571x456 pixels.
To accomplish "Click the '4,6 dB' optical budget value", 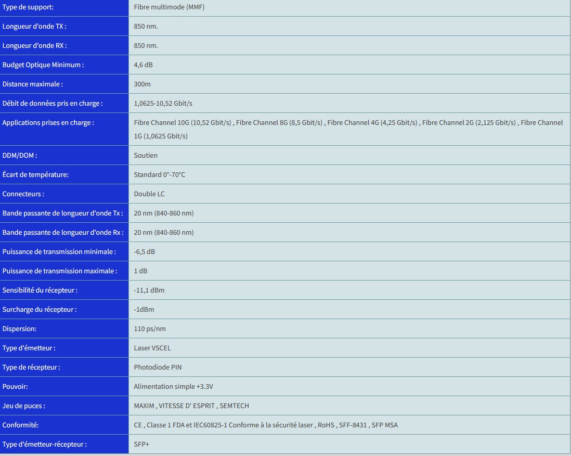I will tap(143, 65).
